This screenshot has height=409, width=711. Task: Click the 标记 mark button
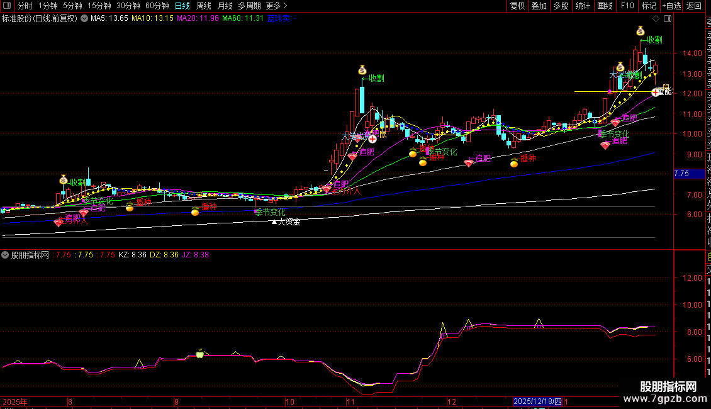tap(649, 6)
